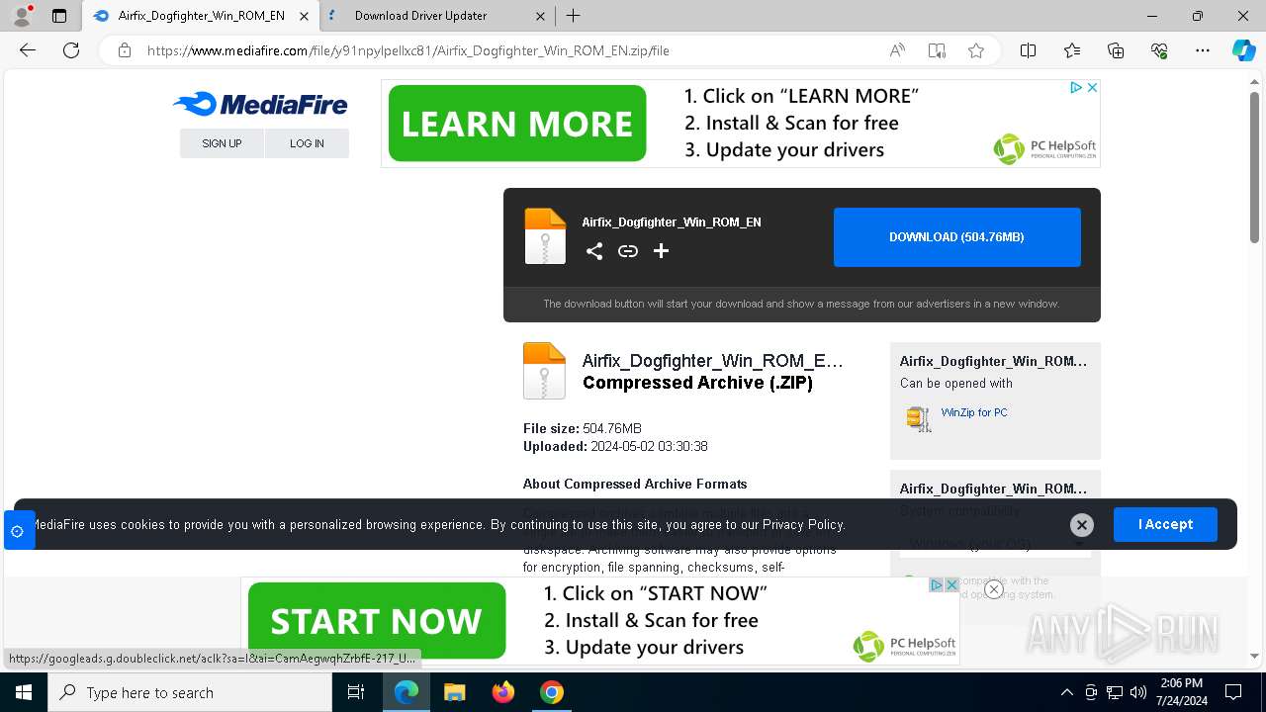Open the Edge profile icon
Screen dimensions: 1266x712
point(21,16)
